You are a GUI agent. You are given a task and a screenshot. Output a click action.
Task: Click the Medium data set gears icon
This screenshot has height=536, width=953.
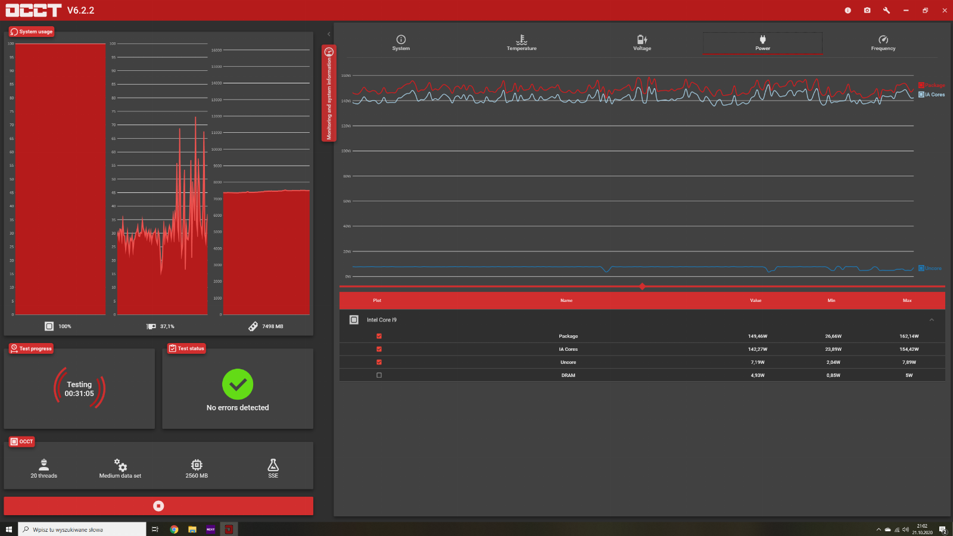pos(120,465)
